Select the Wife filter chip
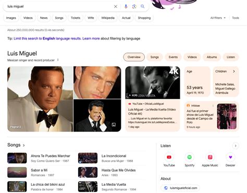Viewport: 247px width, 193px height. (x=91, y=18)
